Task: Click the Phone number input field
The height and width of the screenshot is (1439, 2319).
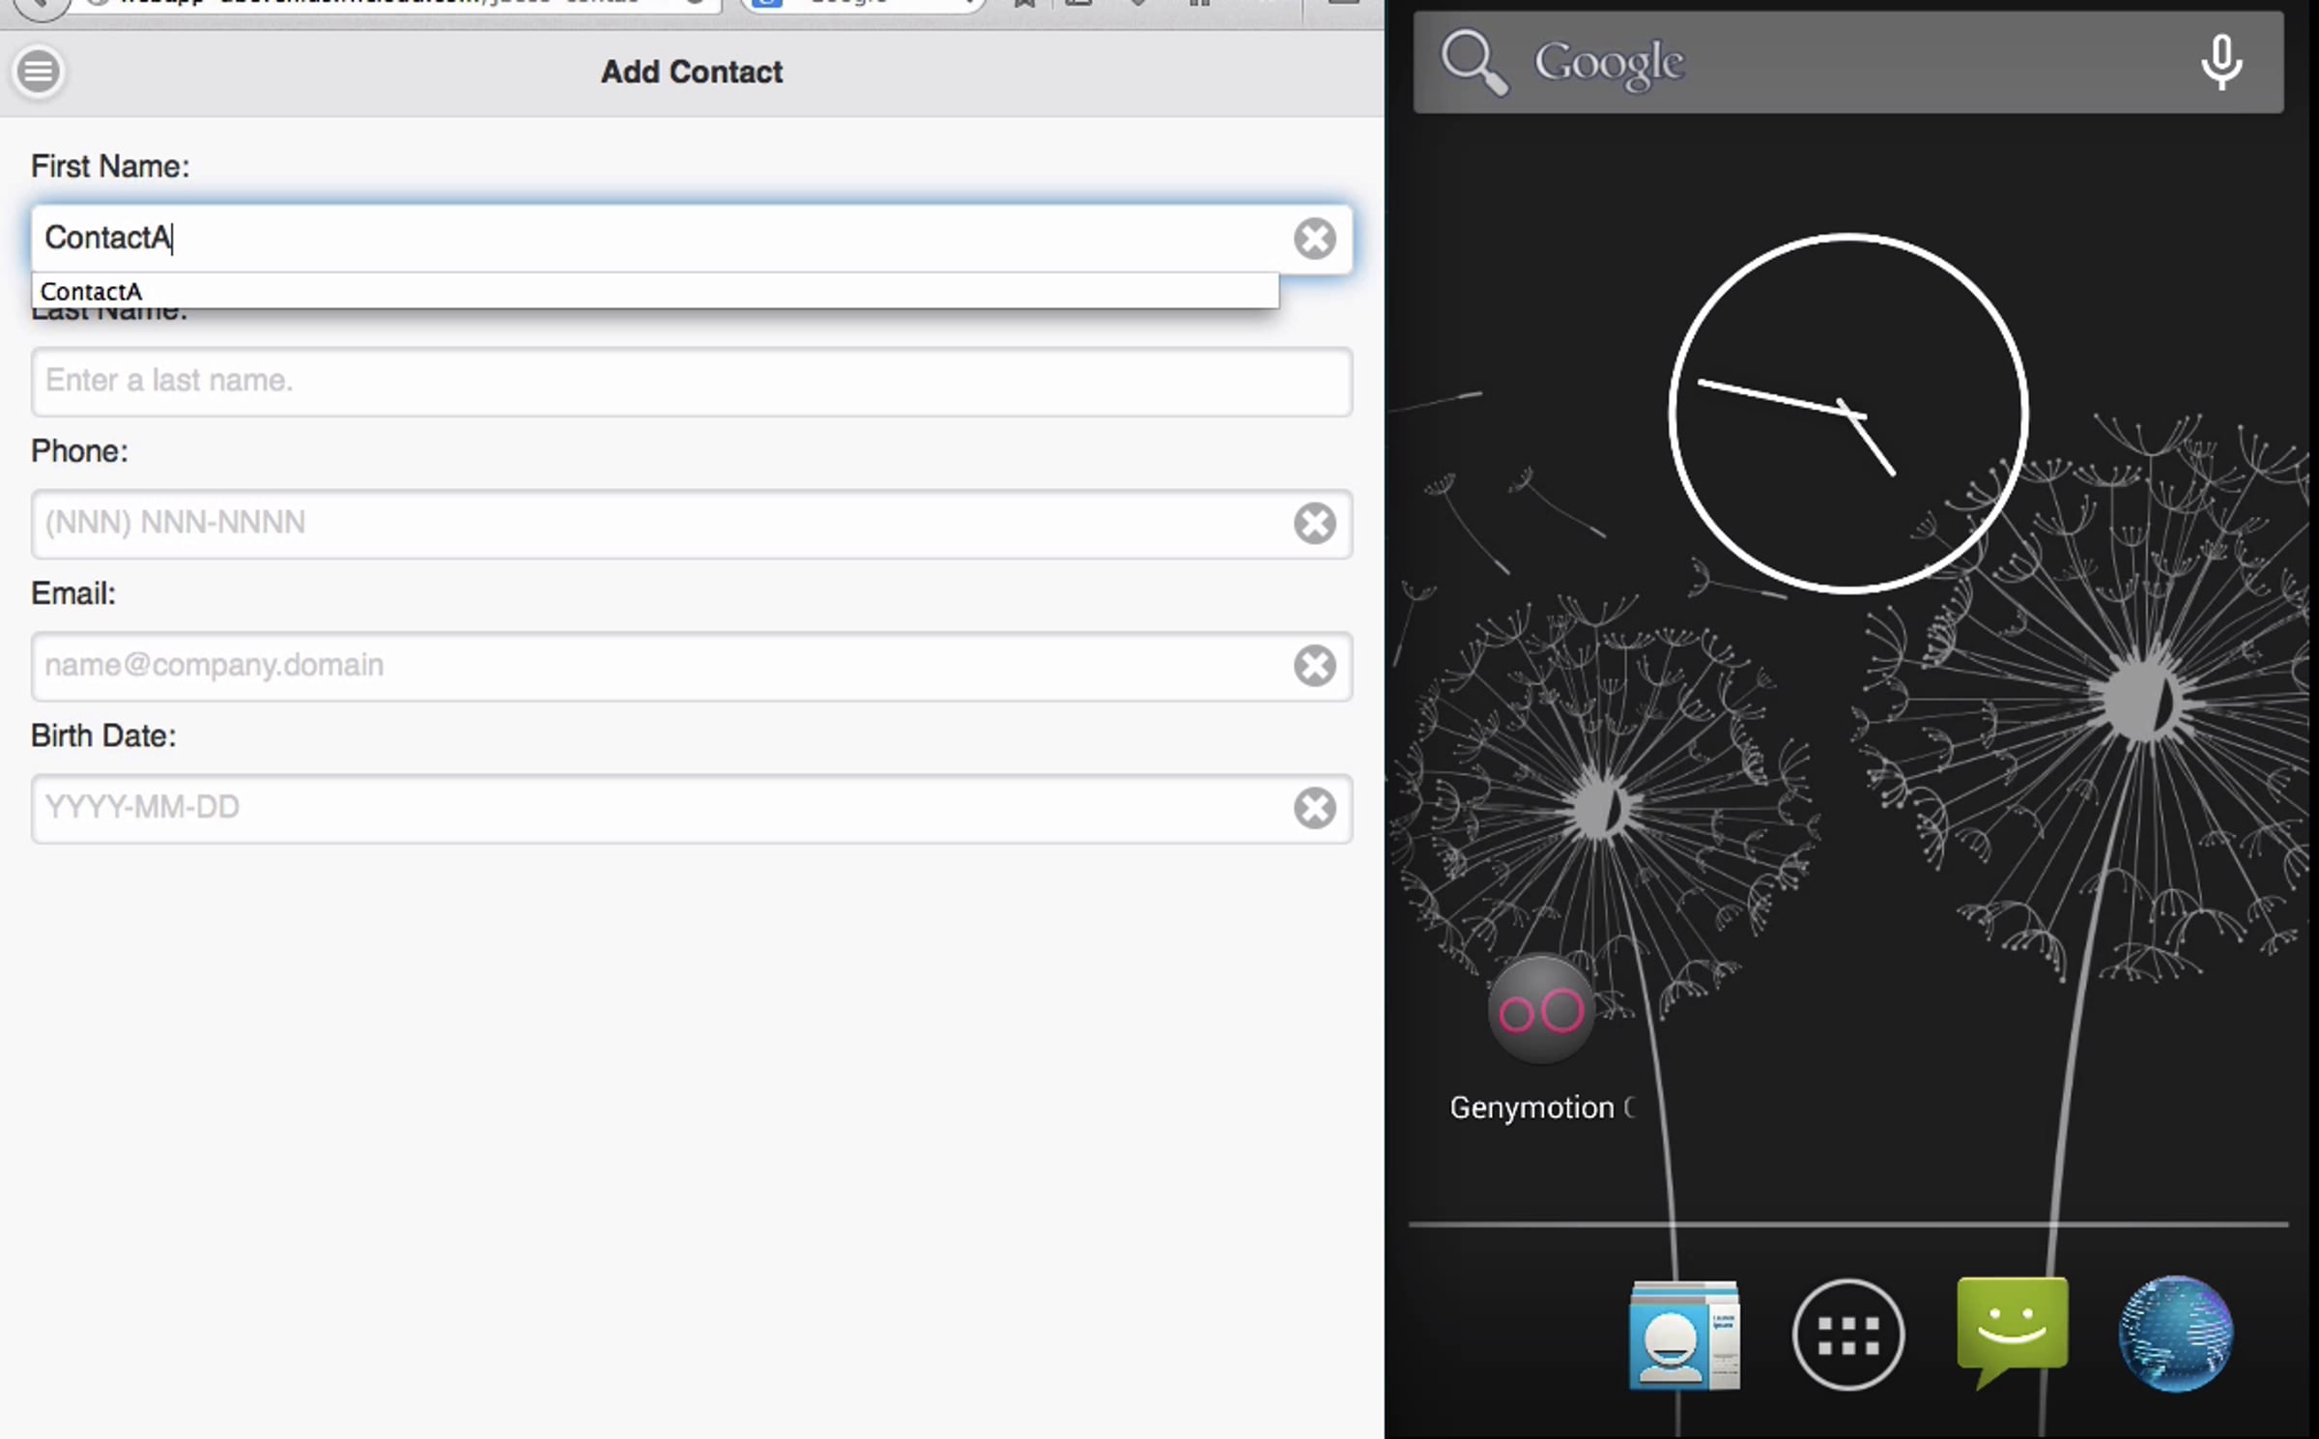Action: (692, 524)
